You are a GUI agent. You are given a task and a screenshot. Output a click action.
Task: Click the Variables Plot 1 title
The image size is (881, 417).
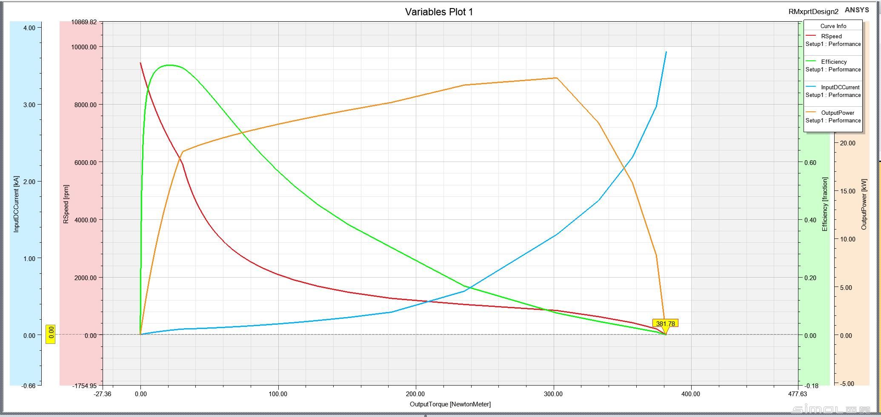[x=439, y=12]
